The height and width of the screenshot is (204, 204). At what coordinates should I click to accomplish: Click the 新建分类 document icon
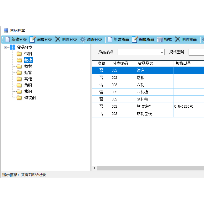[x=8, y=40]
